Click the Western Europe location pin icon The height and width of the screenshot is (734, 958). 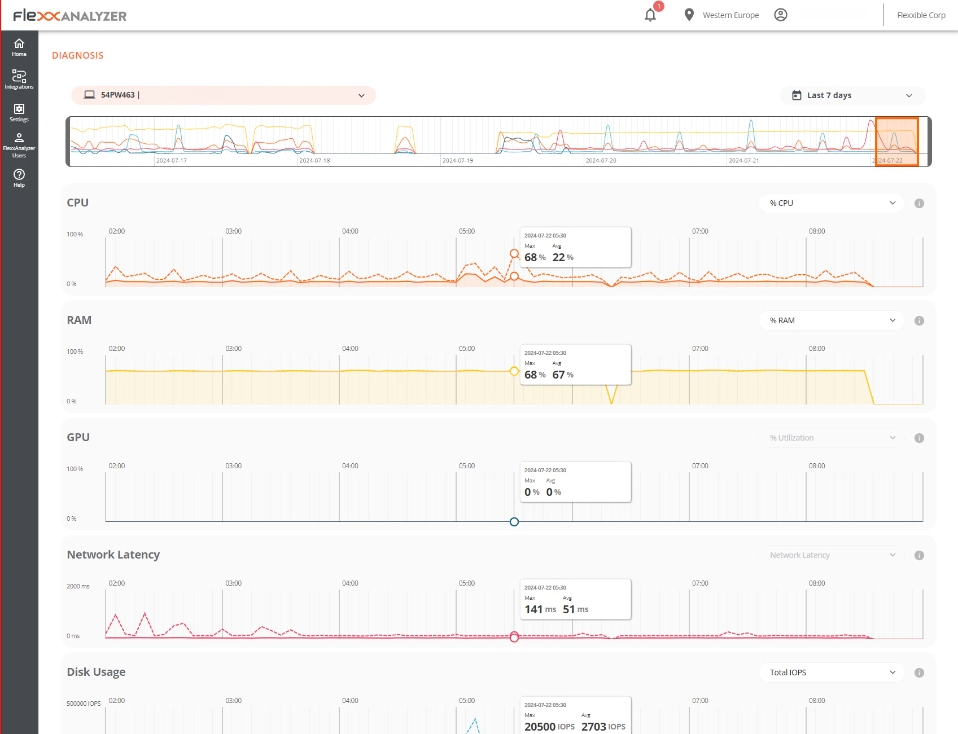(688, 15)
